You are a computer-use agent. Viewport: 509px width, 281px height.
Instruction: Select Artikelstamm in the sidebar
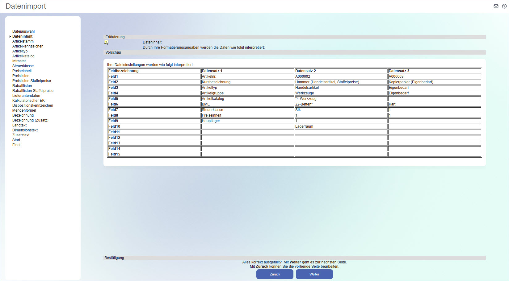[23, 41]
